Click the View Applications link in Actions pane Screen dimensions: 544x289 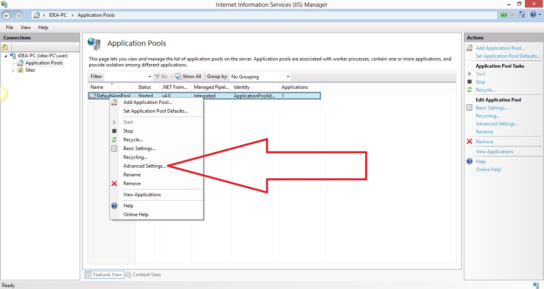[494, 151]
